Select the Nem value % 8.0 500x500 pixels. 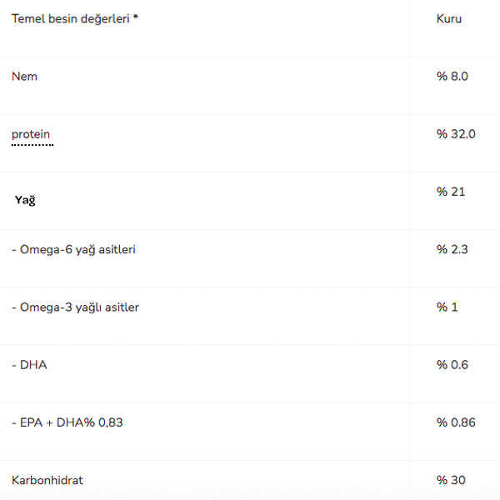point(452,77)
